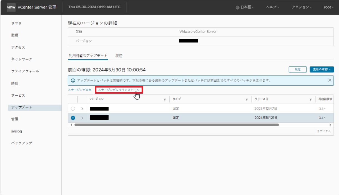Image resolution: width=339 pixels, height=195 pixels.
Task: Open the ヘルプ menu
Action: (x=272, y=7)
